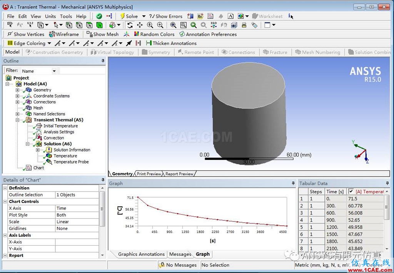Select Convection in the tree
Viewport: 394px width, 273px height.
[x=53, y=138]
